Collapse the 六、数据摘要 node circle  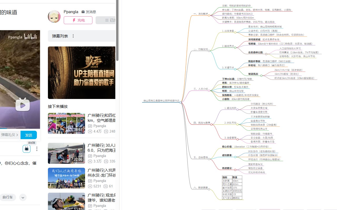pyautogui.click(x=209, y=189)
